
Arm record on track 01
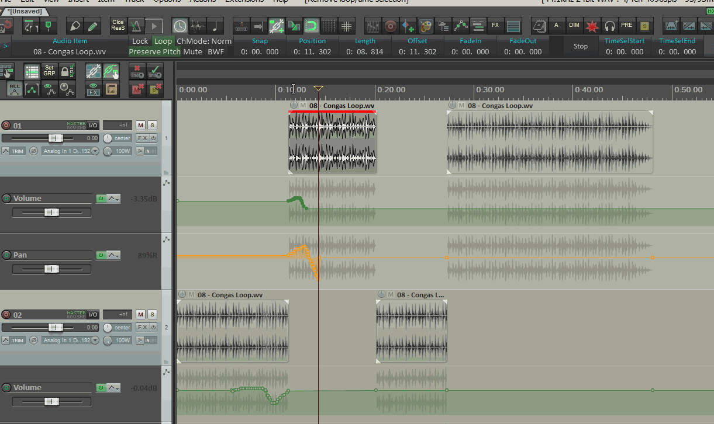point(6,126)
